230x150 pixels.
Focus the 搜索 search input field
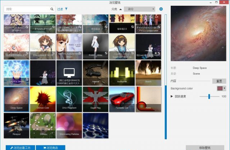click(x=27, y=9)
